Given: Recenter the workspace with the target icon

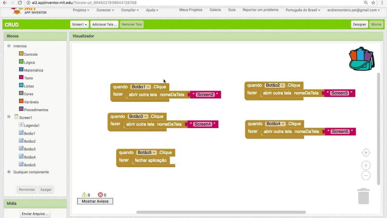Looking at the screenshot, I should pos(366,153).
